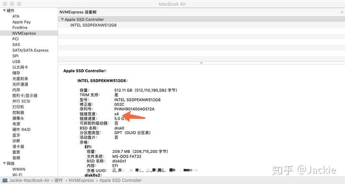
Task: Click the MS-DOS FAT32 file system value
Action: pos(126,157)
